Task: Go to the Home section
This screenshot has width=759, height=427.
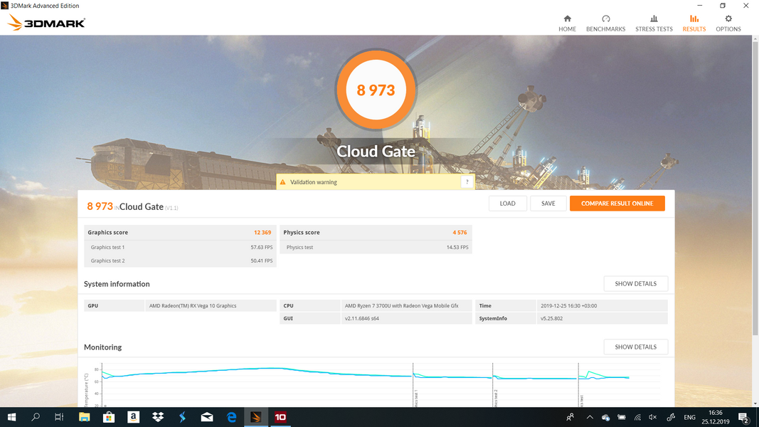Action: coord(567,23)
